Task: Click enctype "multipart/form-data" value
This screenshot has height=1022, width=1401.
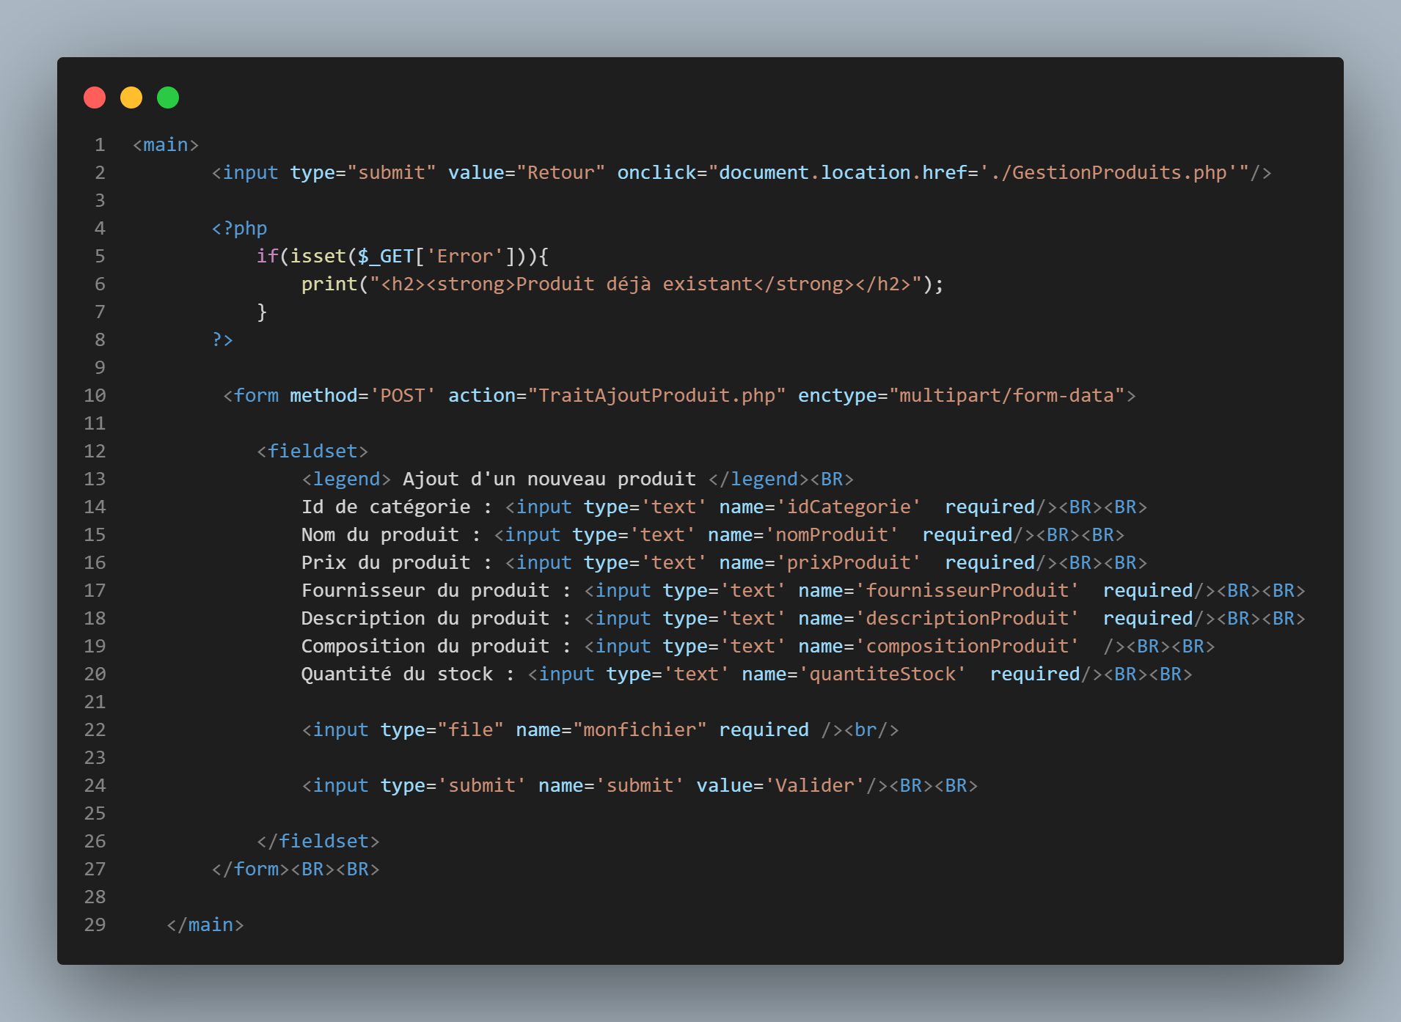Action: [x=1006, y=396]
